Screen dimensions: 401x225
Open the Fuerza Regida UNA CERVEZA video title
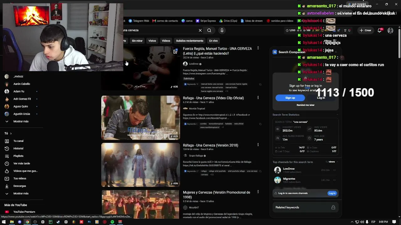(217, 51)
